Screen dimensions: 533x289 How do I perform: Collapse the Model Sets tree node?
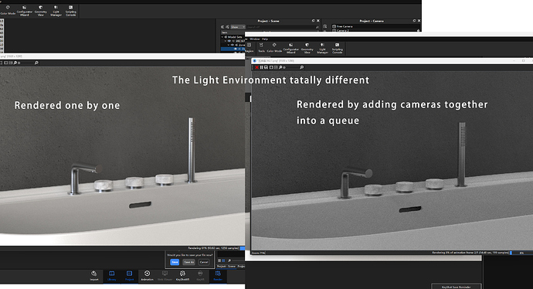pos(222,37)
